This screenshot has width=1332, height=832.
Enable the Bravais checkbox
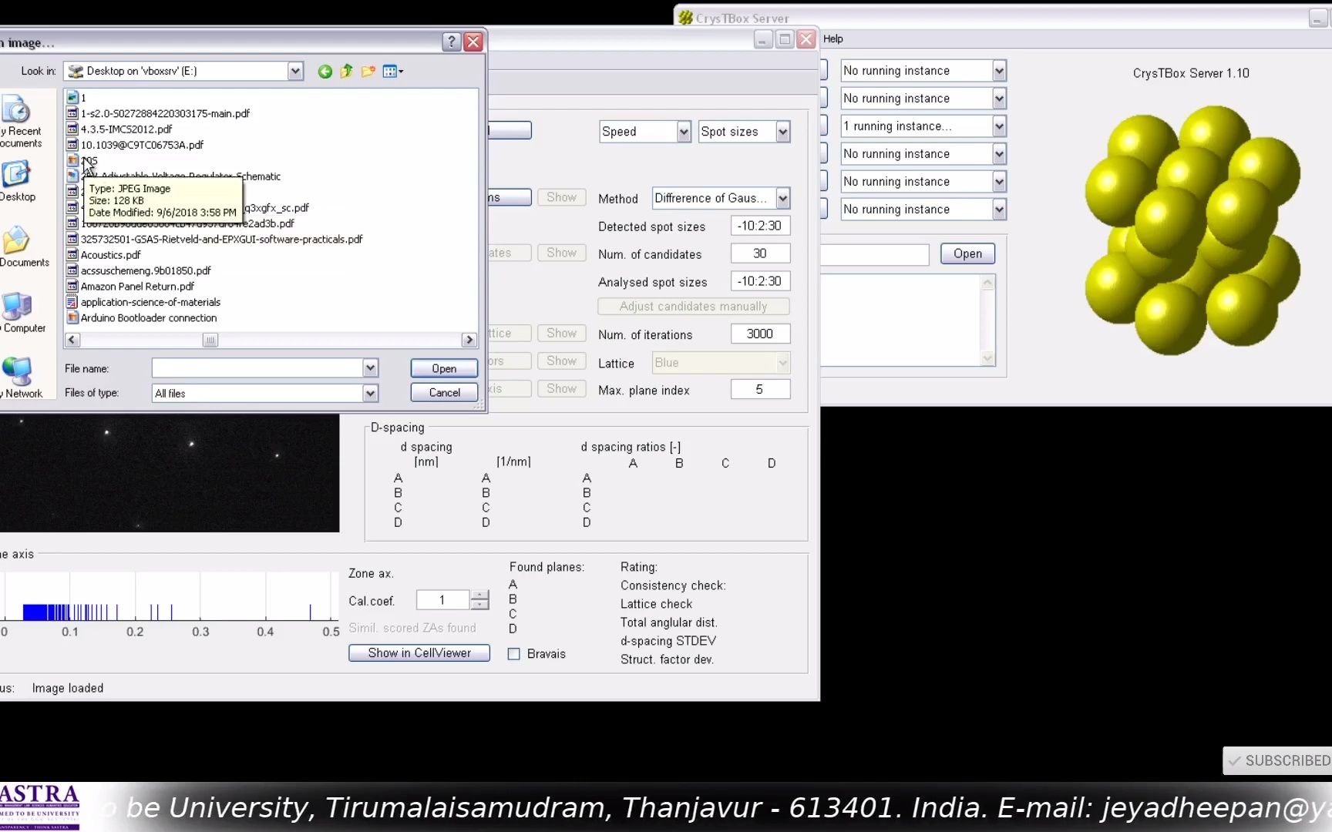coord(514,653)
